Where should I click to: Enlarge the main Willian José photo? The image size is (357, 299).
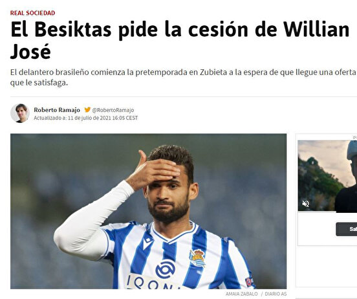(149, 211)
